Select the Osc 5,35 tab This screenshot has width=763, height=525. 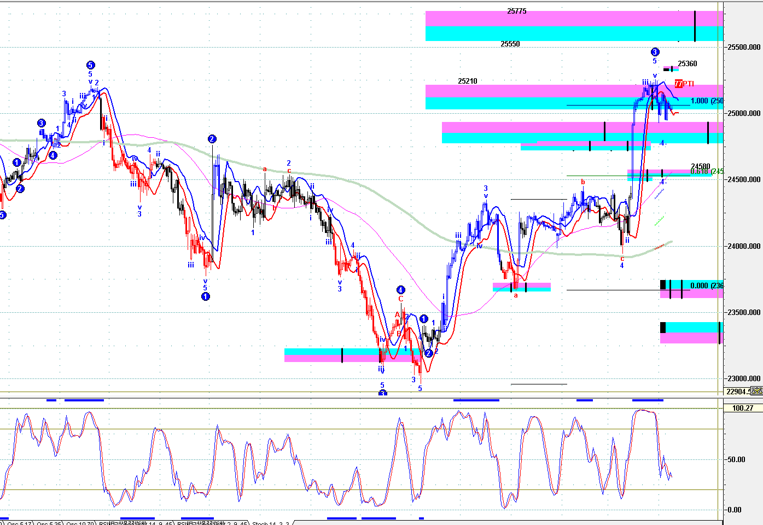49,523
